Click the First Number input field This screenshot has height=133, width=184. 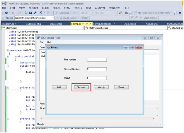coord(97,60)
